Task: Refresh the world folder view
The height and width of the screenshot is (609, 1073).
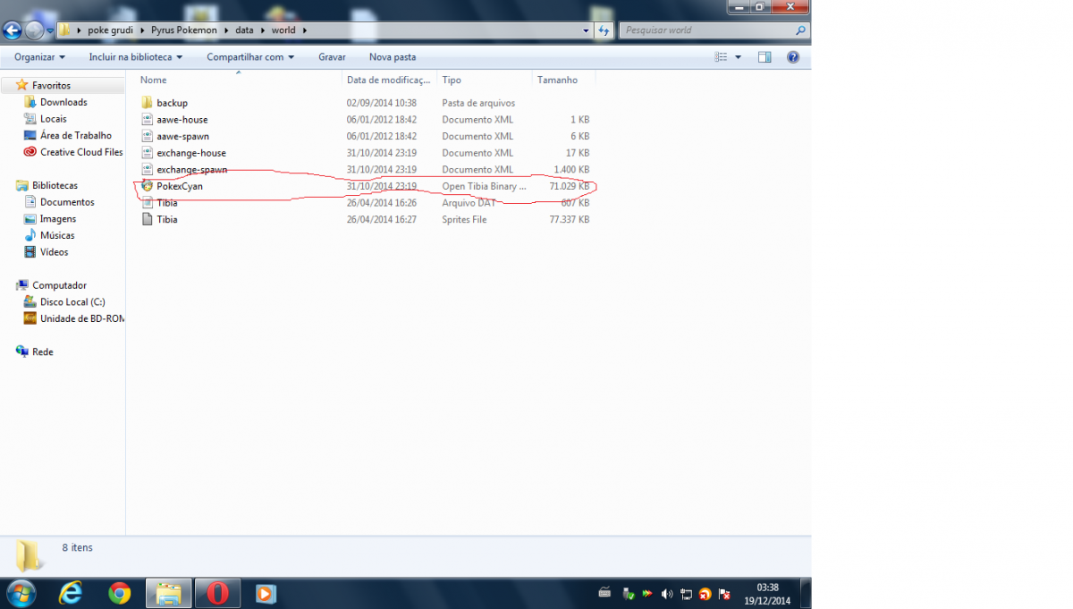Action: coord(604,30)
